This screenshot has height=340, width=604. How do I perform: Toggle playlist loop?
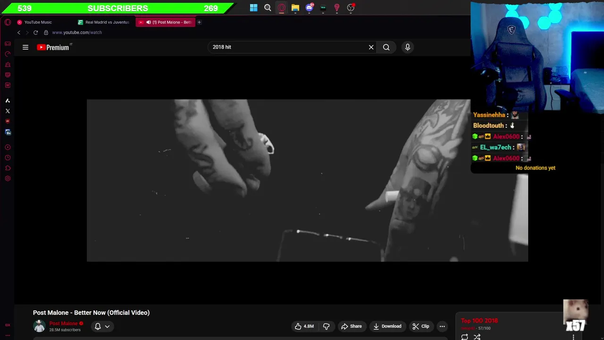(465, 337)
